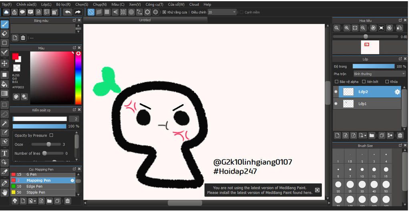The image size is (410, 211).
Task: Zoom in on the Navigator panel
Action: coord(347,28)
